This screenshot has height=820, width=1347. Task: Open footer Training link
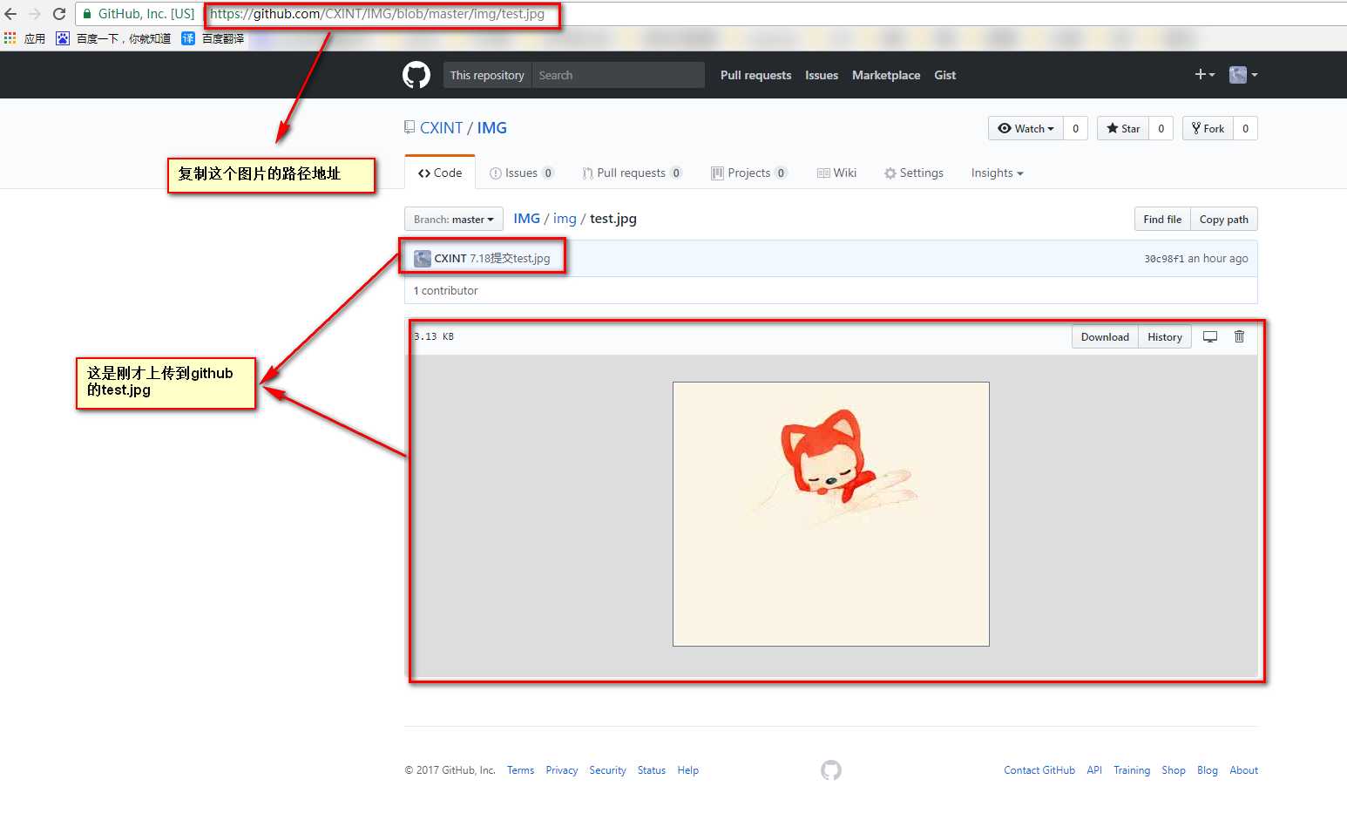click(x=1132, y=770)
